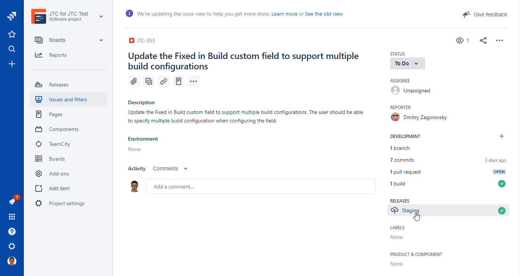Click the link issue chain icon

pyautogui.click(x=164, y=81)
